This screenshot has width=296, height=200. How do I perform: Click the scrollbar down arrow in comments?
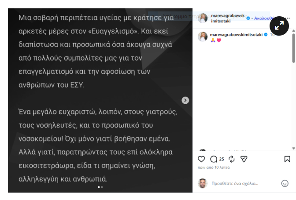(x=293, y=148)
